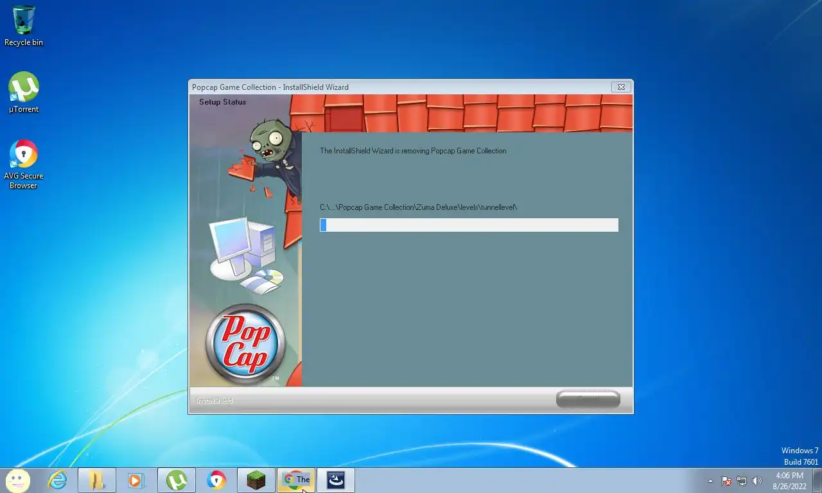This screenshot has width=822, height=493.
Task: Open the Minecraft grass block taskbar icon
Action: (256, 480)
